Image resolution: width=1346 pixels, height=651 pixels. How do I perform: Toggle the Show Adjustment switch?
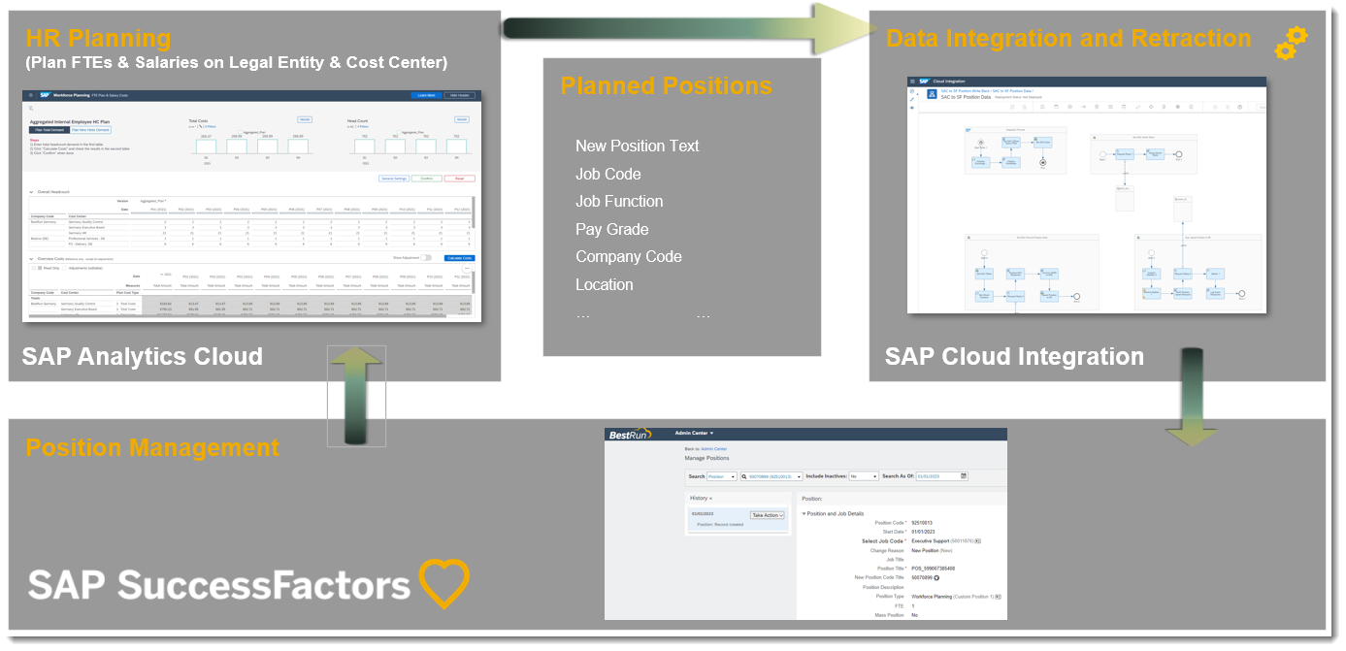point(426,258)
